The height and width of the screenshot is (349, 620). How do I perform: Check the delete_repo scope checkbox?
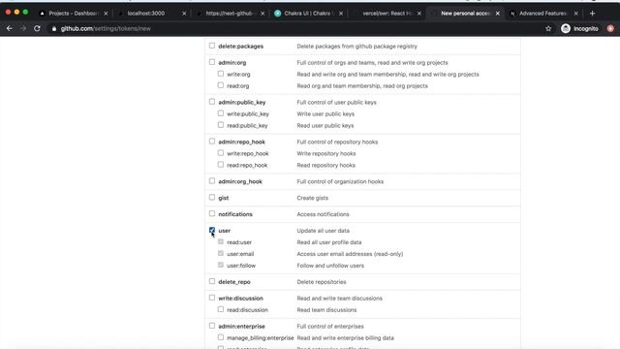tap(212, 281)
